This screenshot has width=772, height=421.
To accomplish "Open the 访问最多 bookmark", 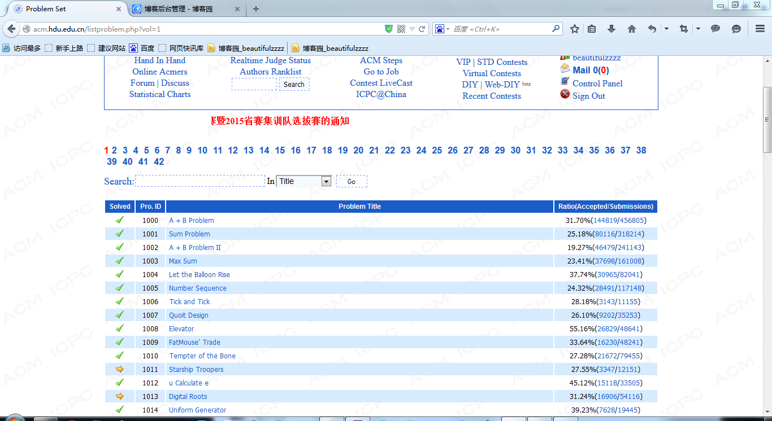I will (x=21, y=49).
